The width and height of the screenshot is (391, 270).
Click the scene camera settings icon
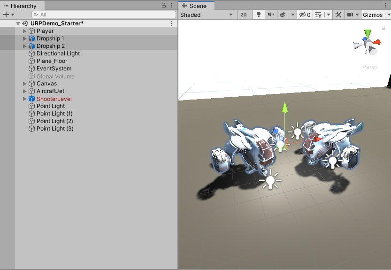tap(350, 15)
